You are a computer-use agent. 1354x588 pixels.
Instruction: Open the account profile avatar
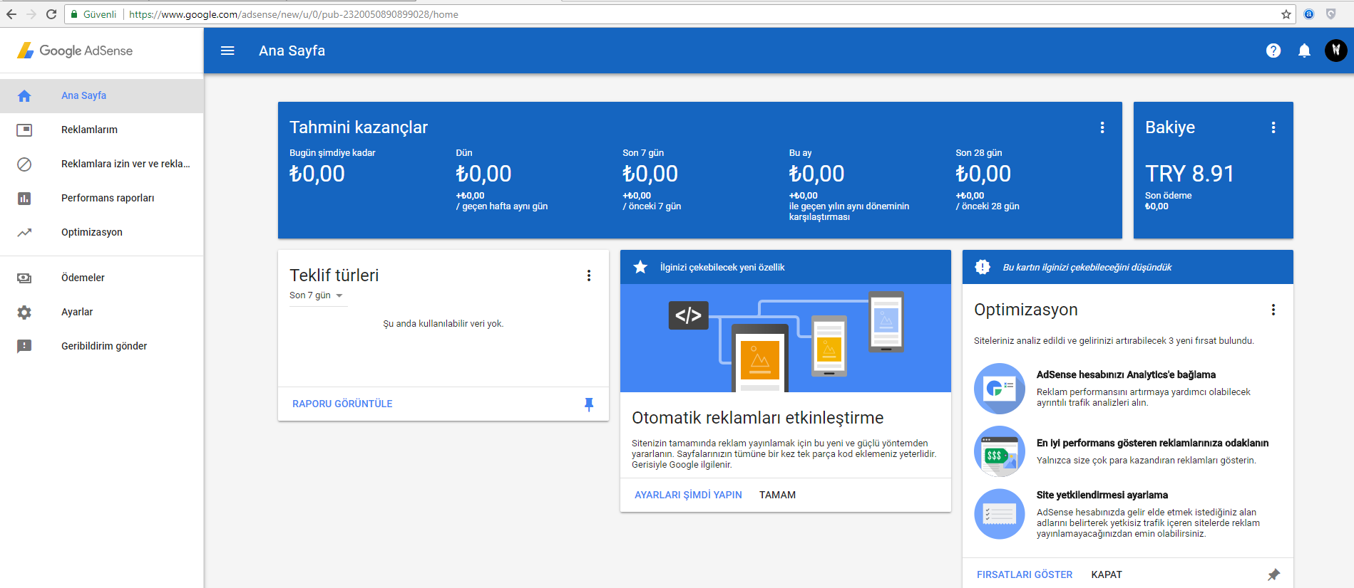[1335, 51]
